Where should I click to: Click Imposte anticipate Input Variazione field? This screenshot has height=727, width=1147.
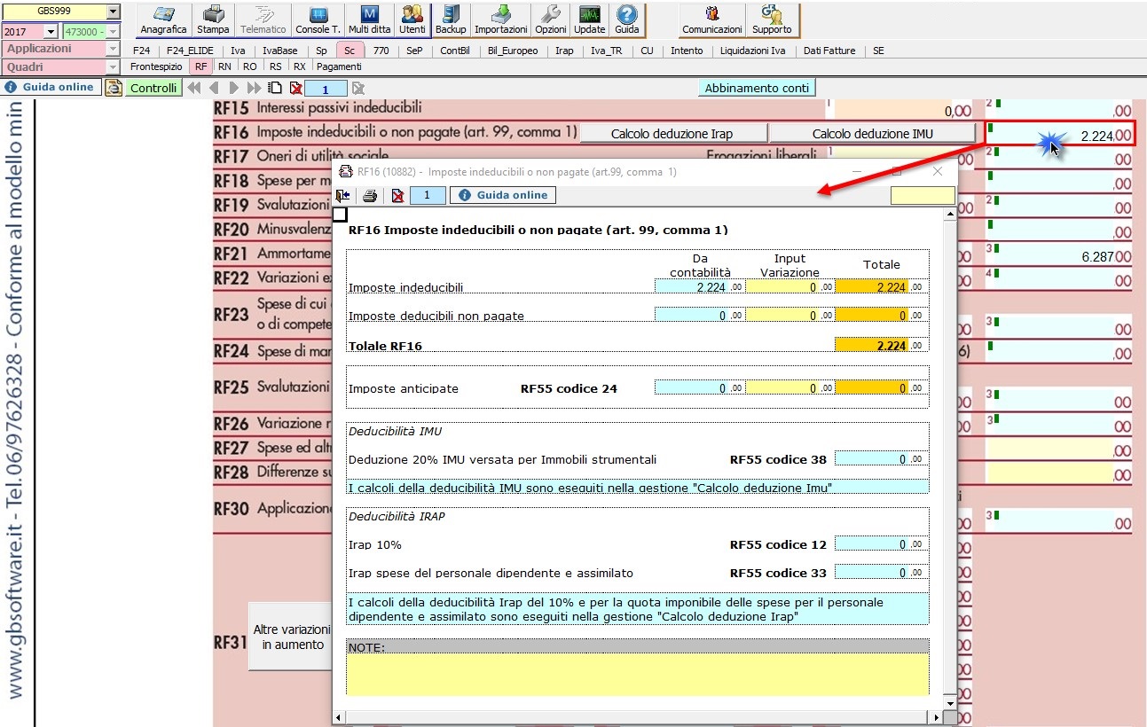coord(790,388)
